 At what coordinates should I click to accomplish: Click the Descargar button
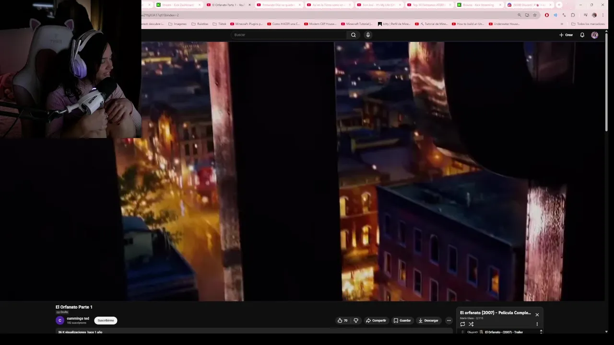(428, 321)
